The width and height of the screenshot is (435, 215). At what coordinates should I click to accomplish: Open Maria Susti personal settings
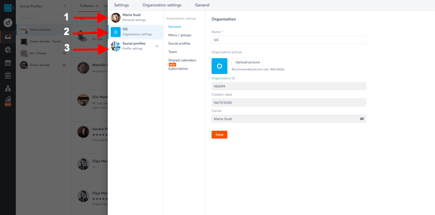click(135, 17)
